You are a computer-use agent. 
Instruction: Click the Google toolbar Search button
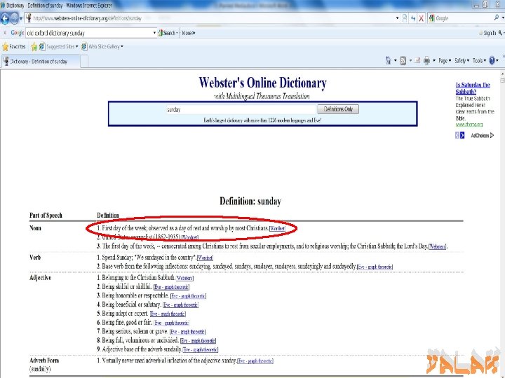click(168, 33)
